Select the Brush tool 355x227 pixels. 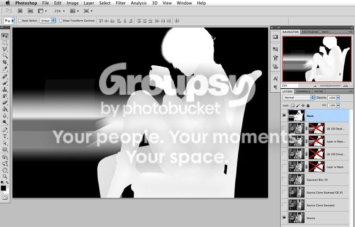point(5,83)
